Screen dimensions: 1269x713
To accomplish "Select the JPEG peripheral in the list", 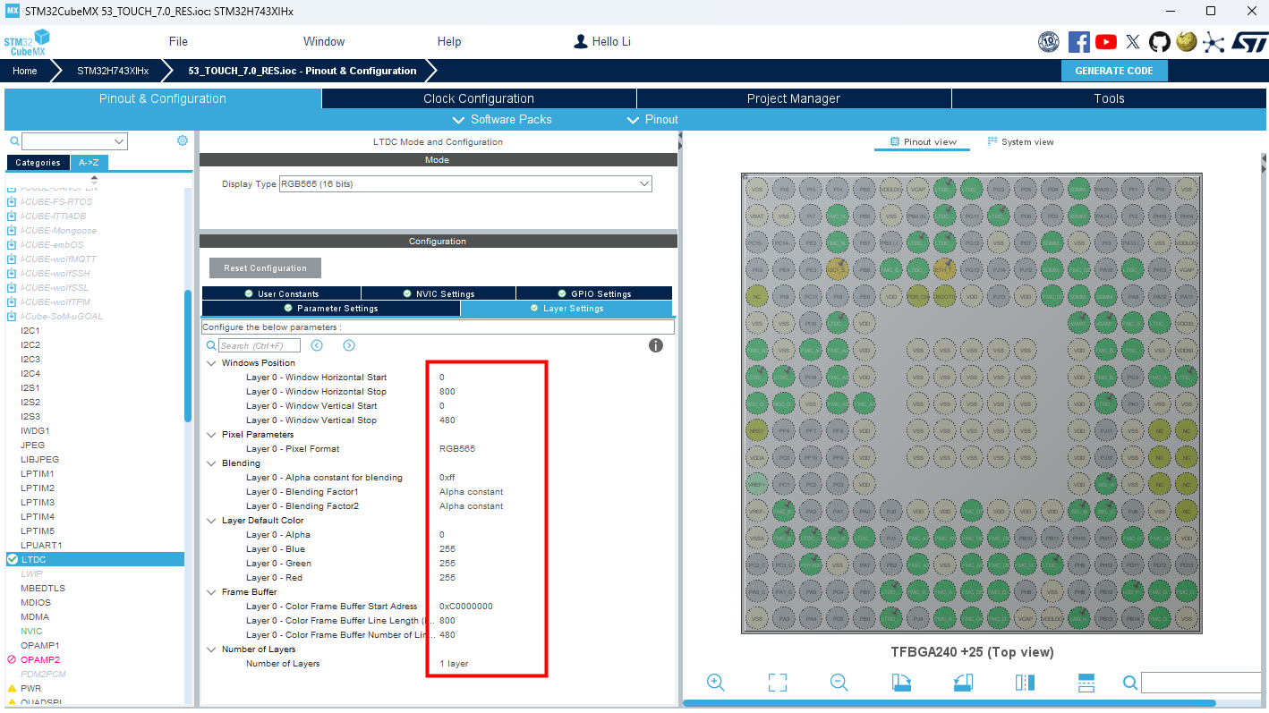I will tap(32, 445).
